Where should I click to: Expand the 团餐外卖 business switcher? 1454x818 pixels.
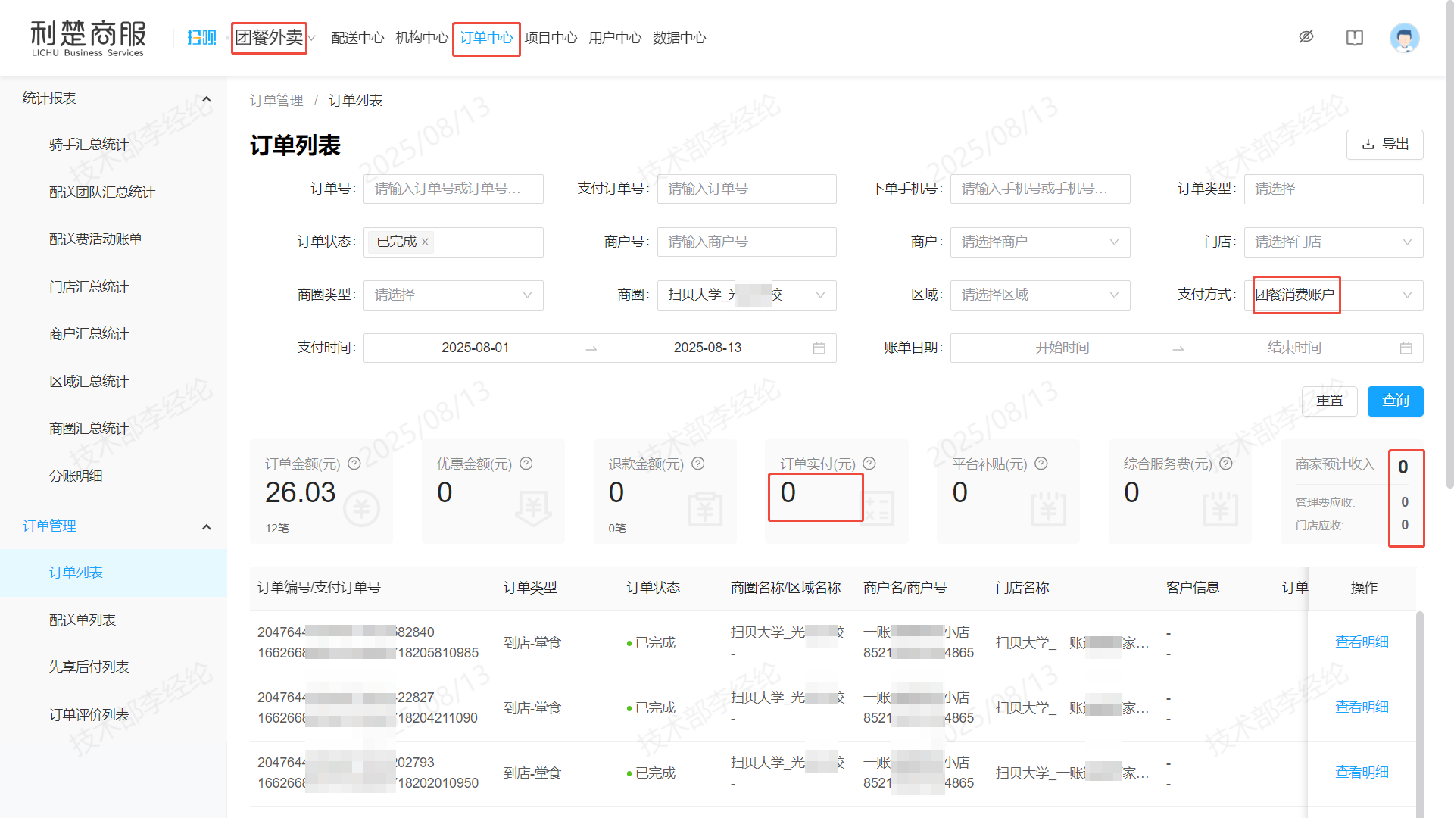click(274, 38)
